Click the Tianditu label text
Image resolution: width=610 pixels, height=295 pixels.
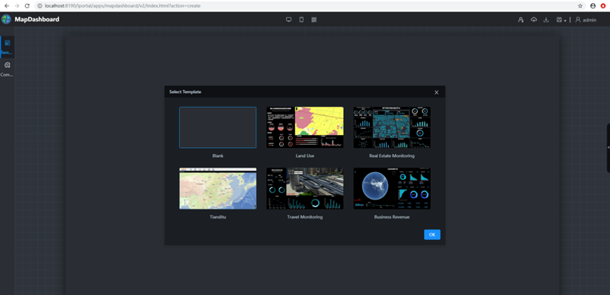[x=218, y=217]
